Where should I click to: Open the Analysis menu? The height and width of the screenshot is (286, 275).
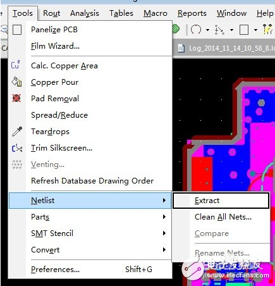point(85,13)
